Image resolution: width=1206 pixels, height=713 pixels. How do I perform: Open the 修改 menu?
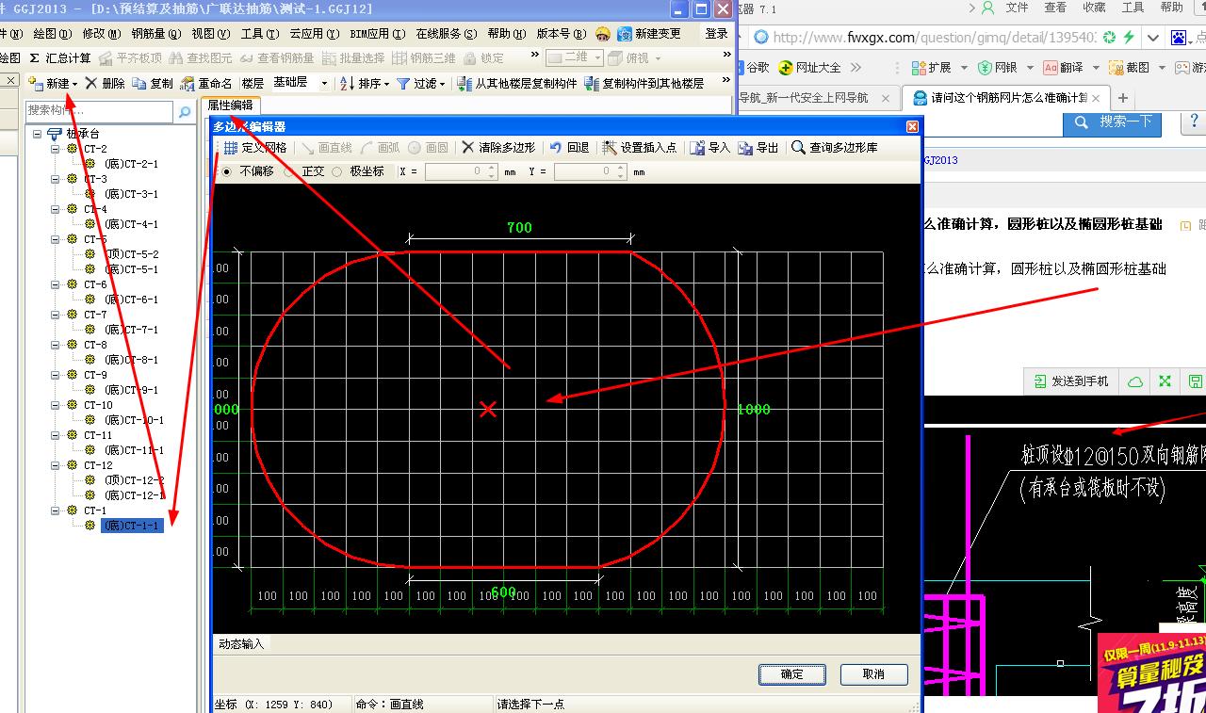click(x=101, y=33)
